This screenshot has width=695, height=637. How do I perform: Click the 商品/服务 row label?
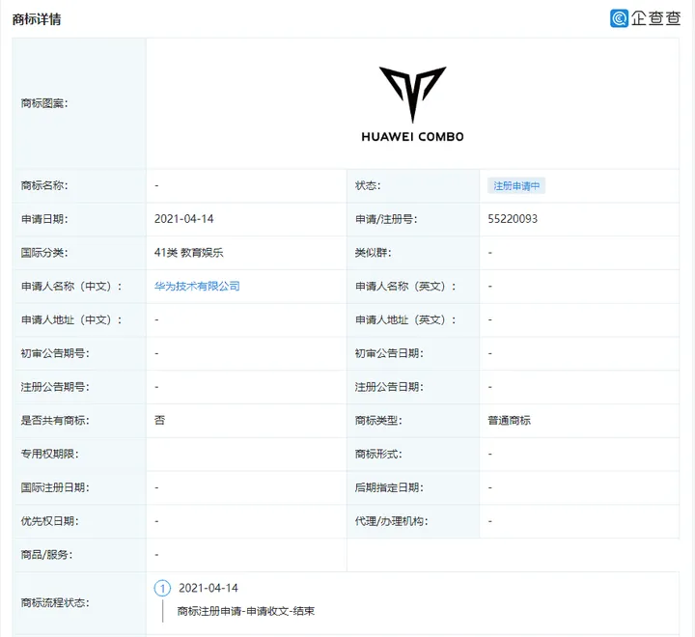pos(46,555)
